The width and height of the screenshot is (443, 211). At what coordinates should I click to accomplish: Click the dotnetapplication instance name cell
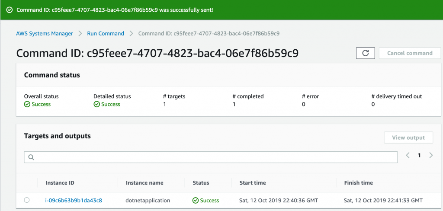point(148,201)
